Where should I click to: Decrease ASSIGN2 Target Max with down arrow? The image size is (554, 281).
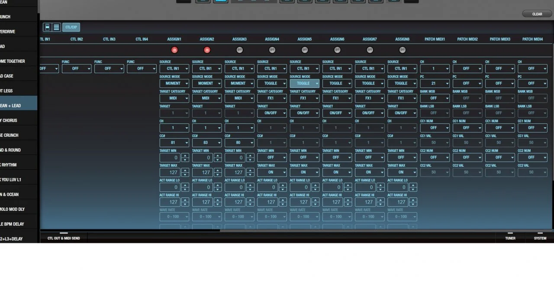(218, 174)
